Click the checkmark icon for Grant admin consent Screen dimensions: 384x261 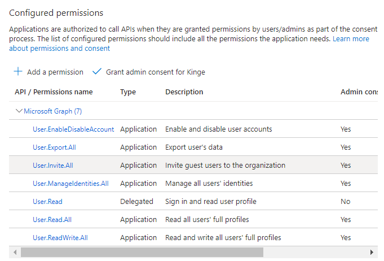(96, 72)
